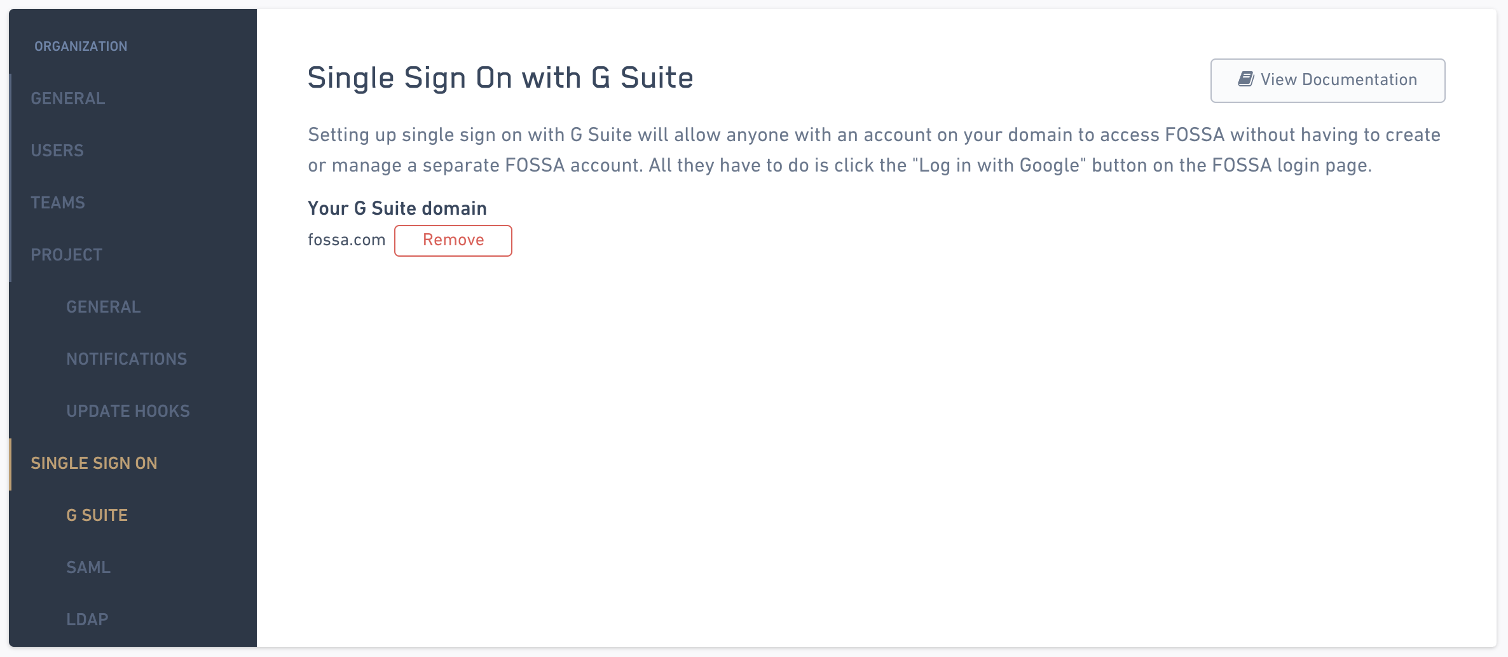Click the Organization sidebar header
This screenshot has height=657, width=1508.
(81, 46)
